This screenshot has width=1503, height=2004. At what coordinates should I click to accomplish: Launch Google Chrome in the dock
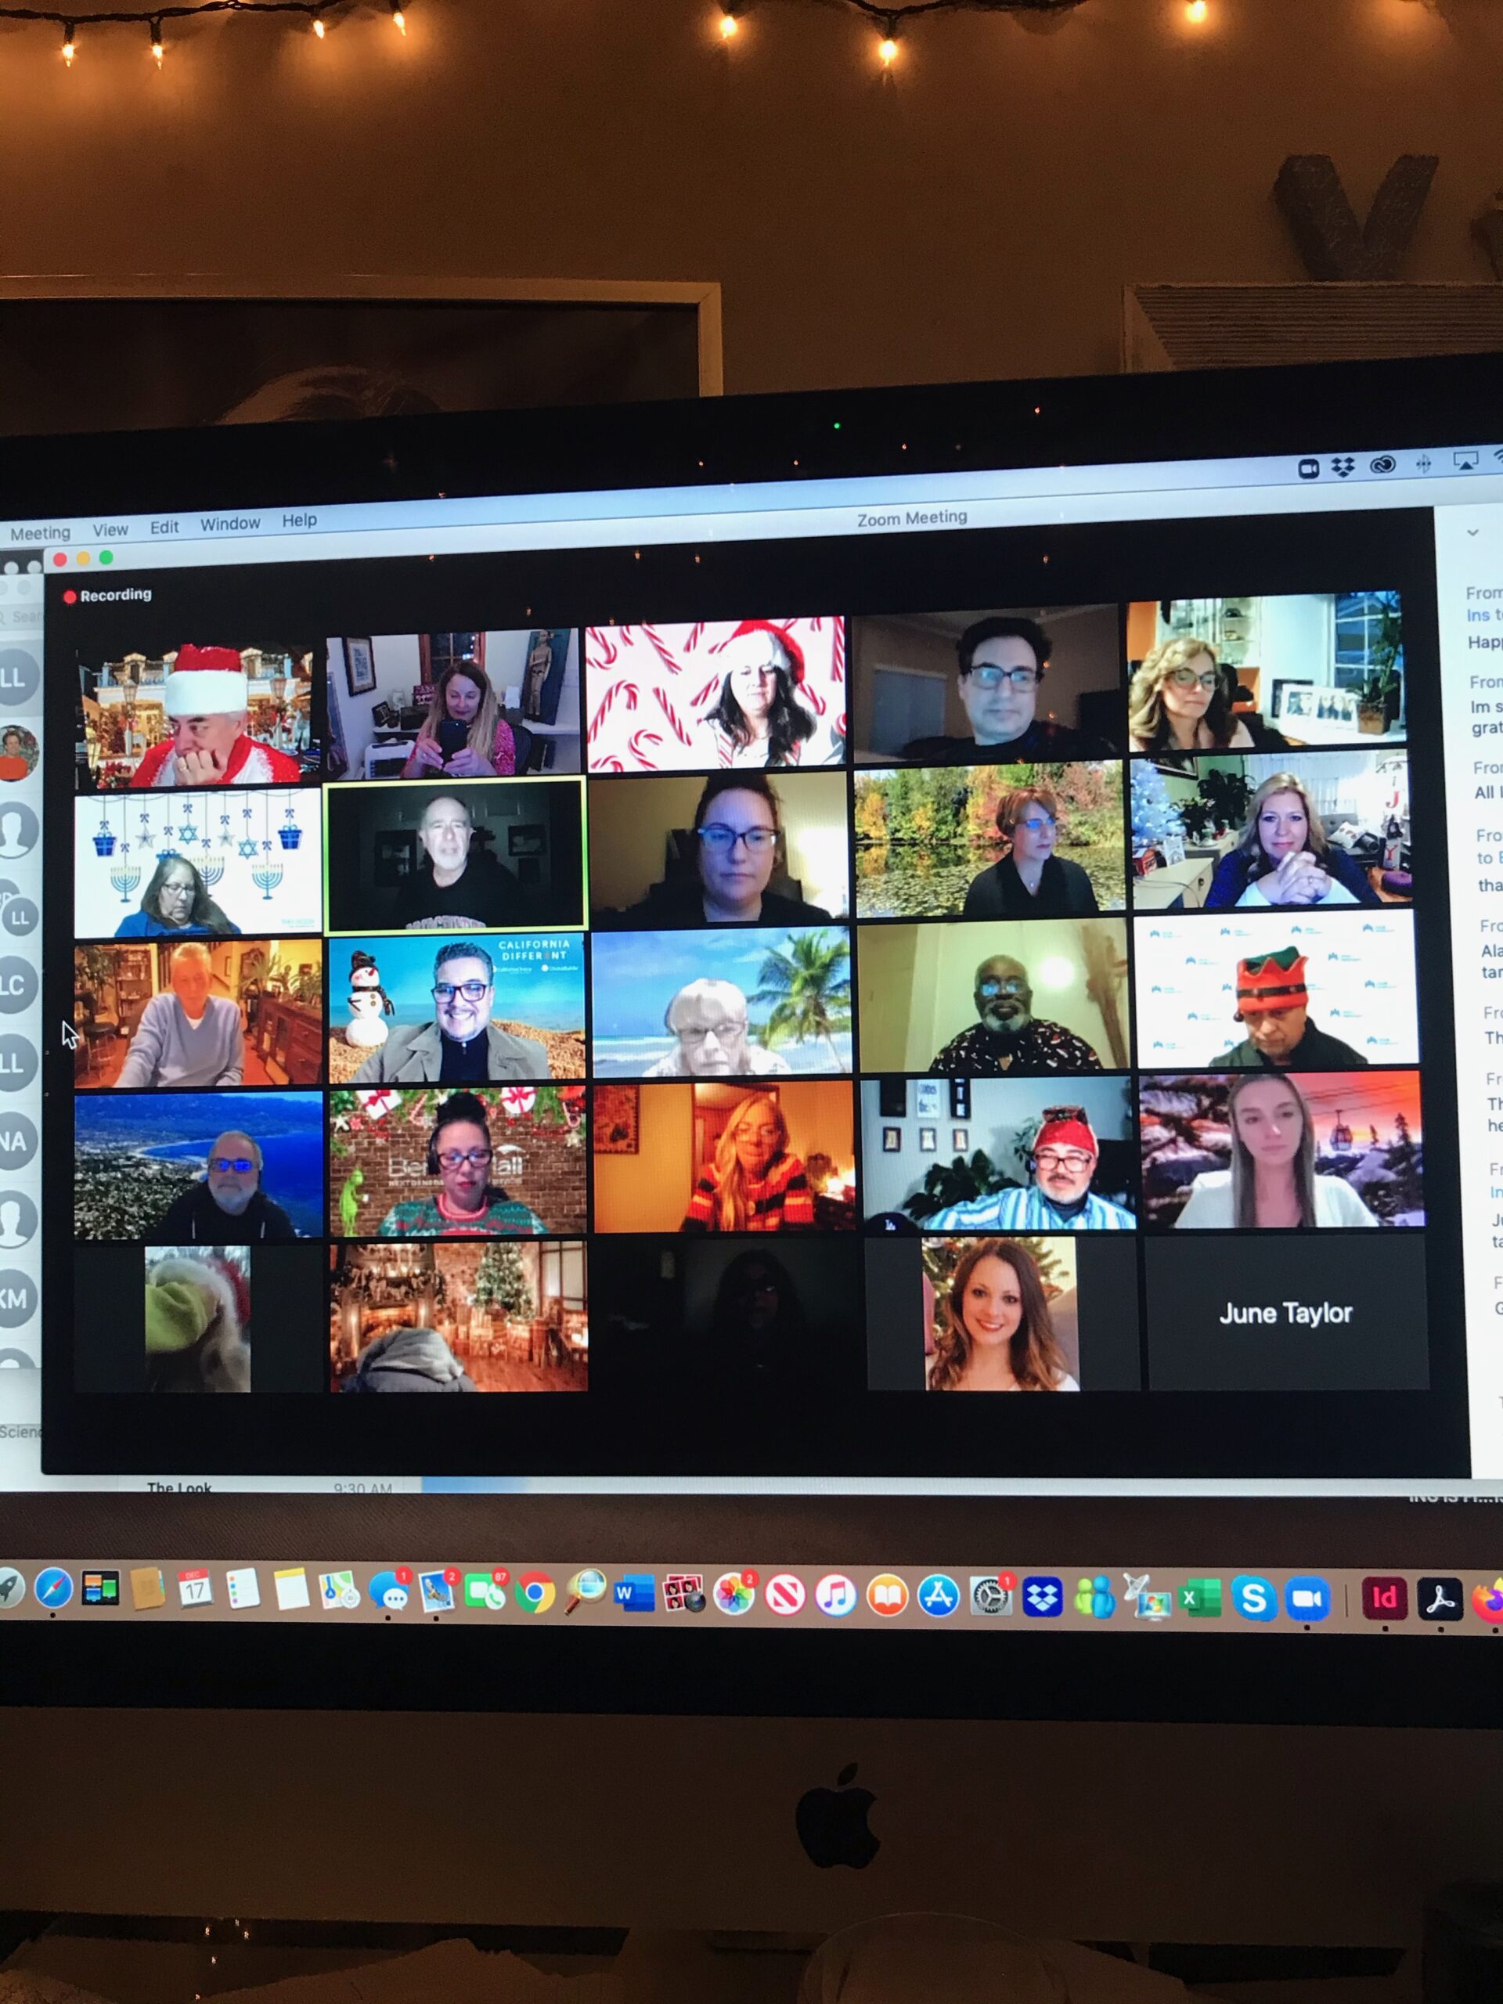click(535, 1593)
